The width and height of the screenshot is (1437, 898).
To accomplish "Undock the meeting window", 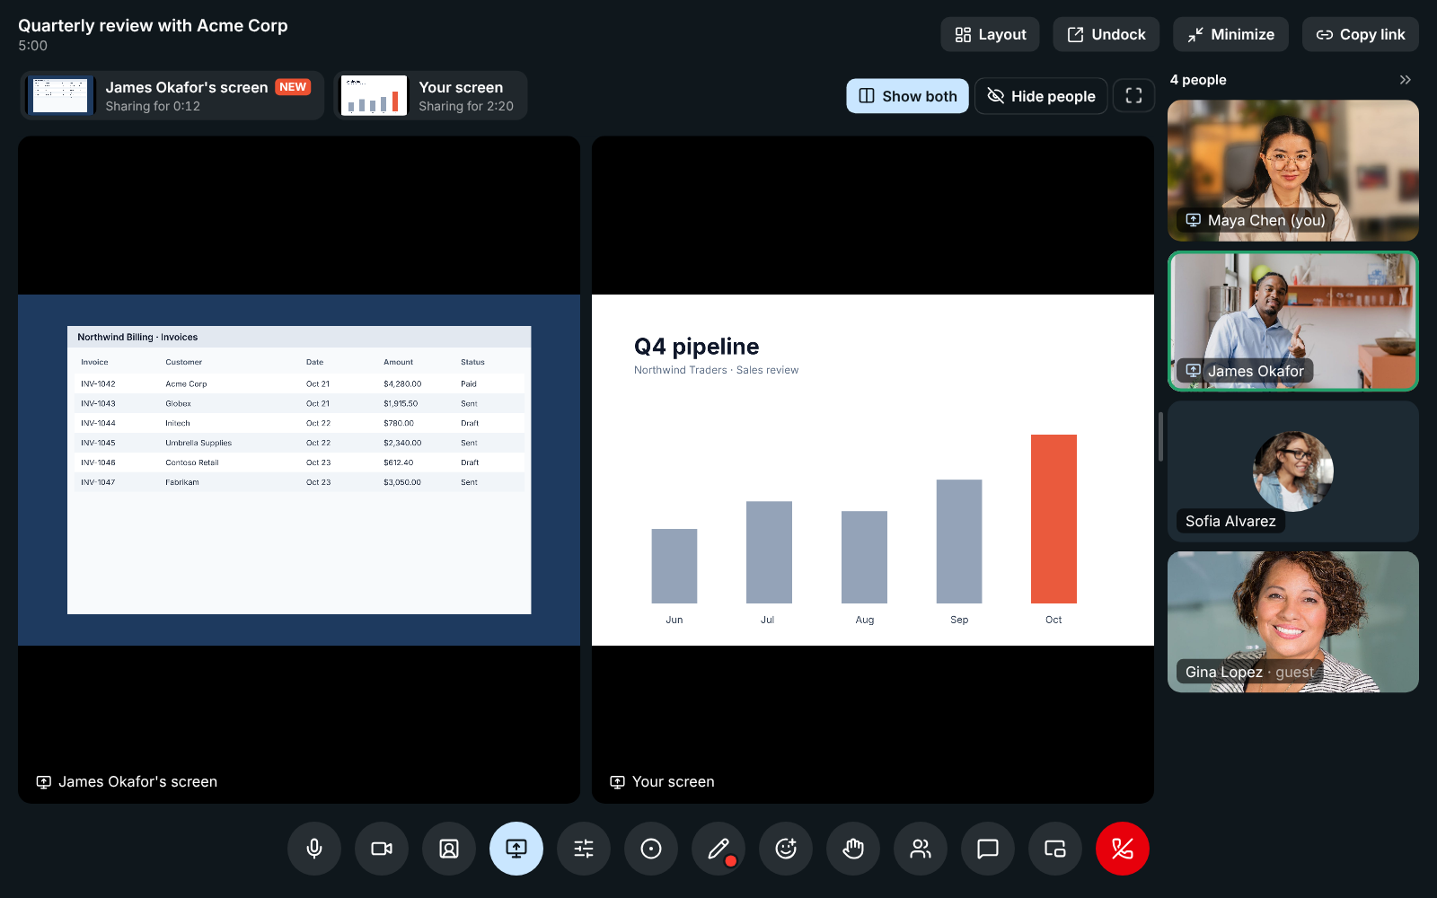I will click(x=1106, y=34).
